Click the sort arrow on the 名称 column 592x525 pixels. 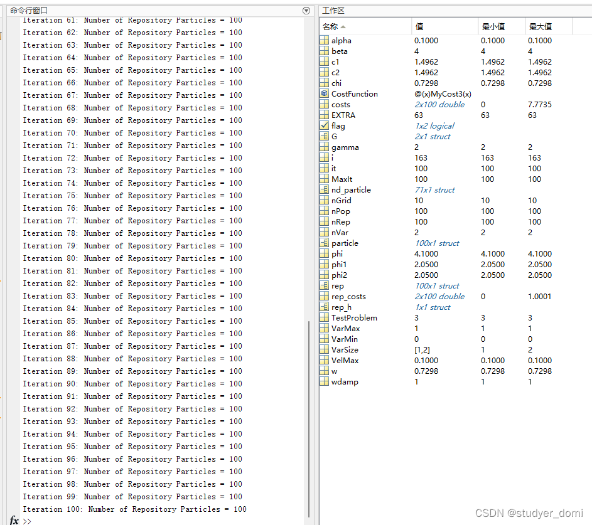(343, 27)
